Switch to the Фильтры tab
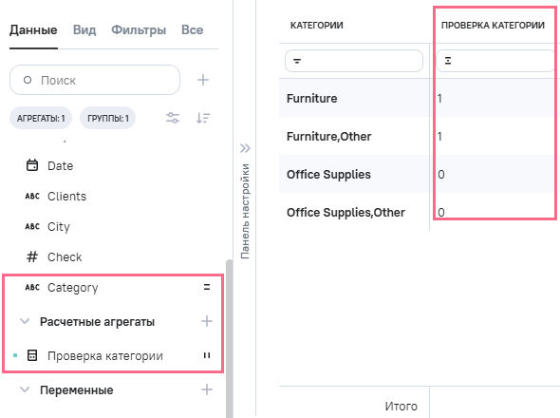 tap(139, 29)
